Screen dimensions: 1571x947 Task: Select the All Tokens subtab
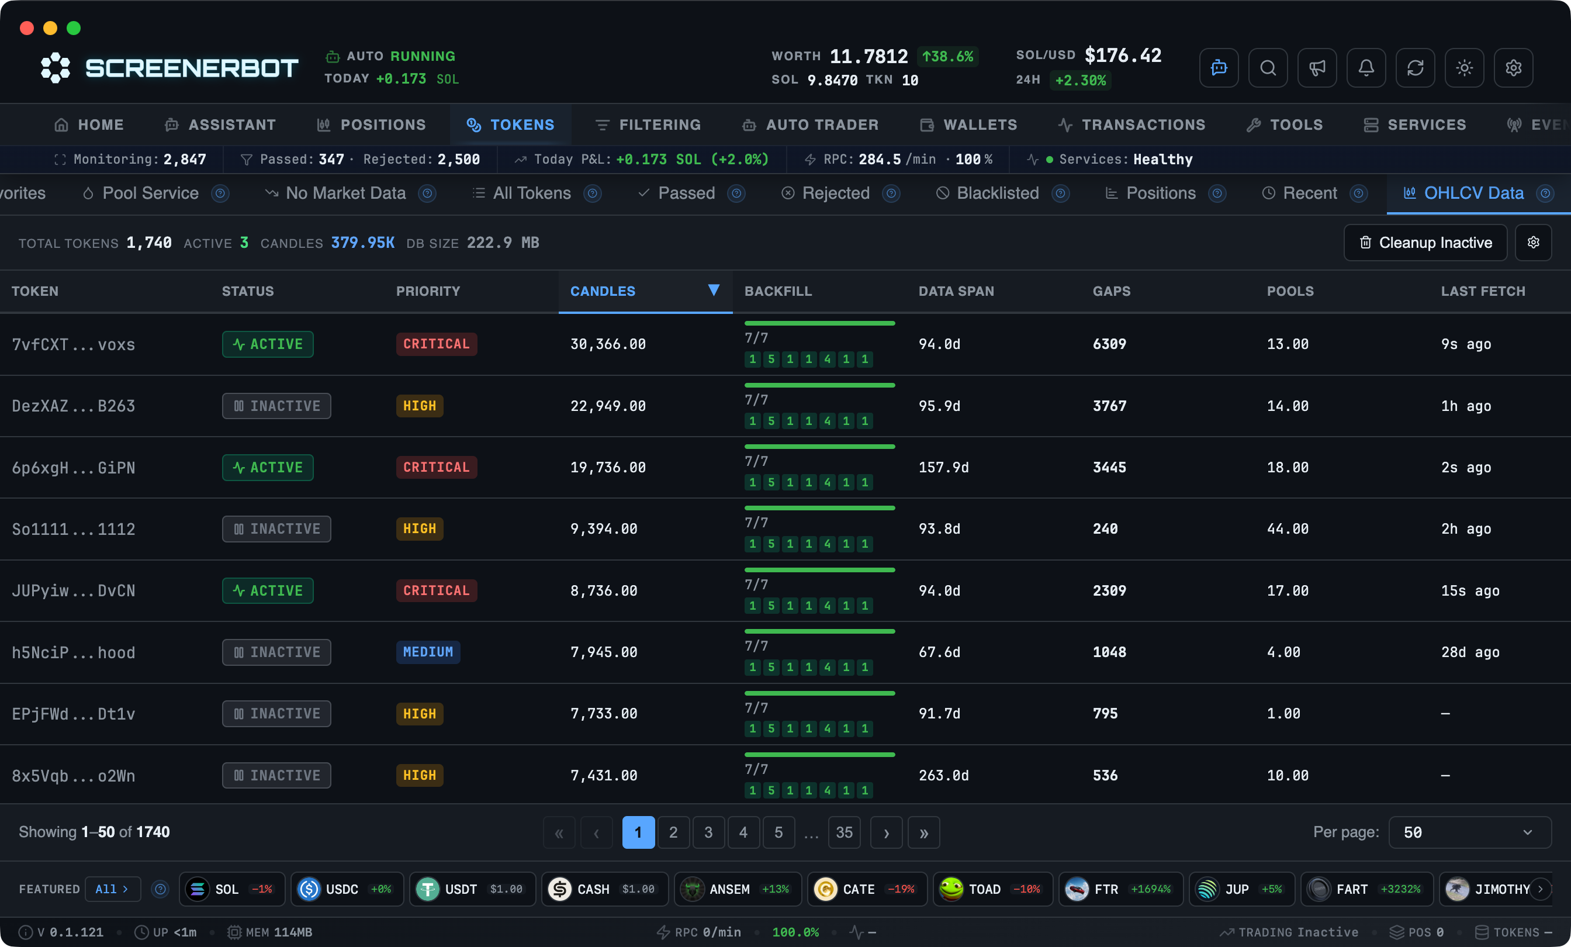tap(522, 193)
